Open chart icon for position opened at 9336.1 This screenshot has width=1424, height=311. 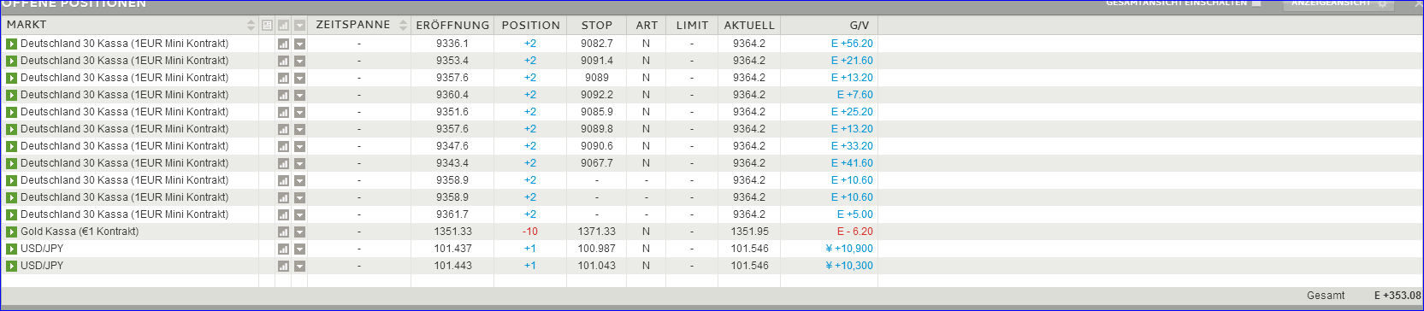click(x=283, y=44)
